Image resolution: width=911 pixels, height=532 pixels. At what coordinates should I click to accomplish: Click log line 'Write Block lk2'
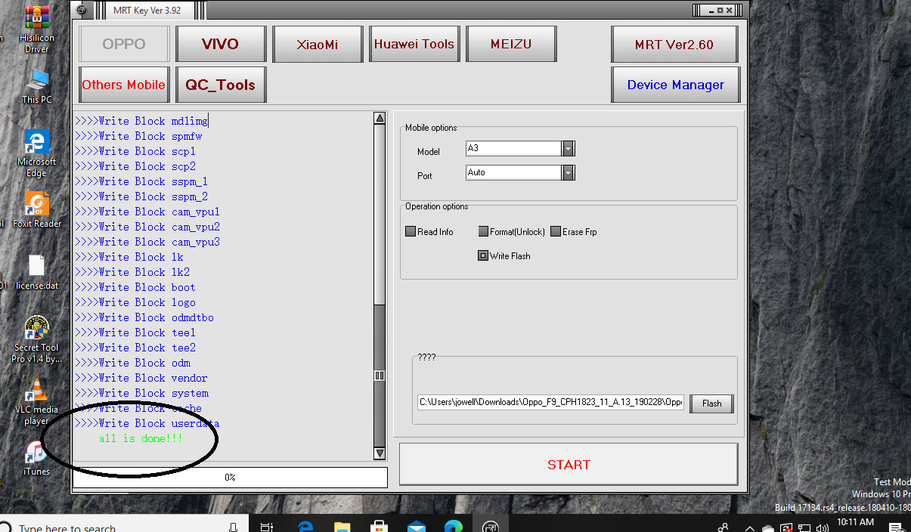[132, 272]
